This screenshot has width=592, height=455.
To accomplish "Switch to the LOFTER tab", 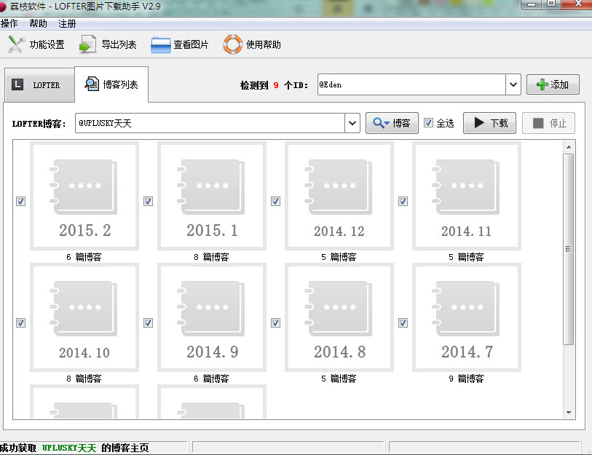I will [x=39, y=85].
